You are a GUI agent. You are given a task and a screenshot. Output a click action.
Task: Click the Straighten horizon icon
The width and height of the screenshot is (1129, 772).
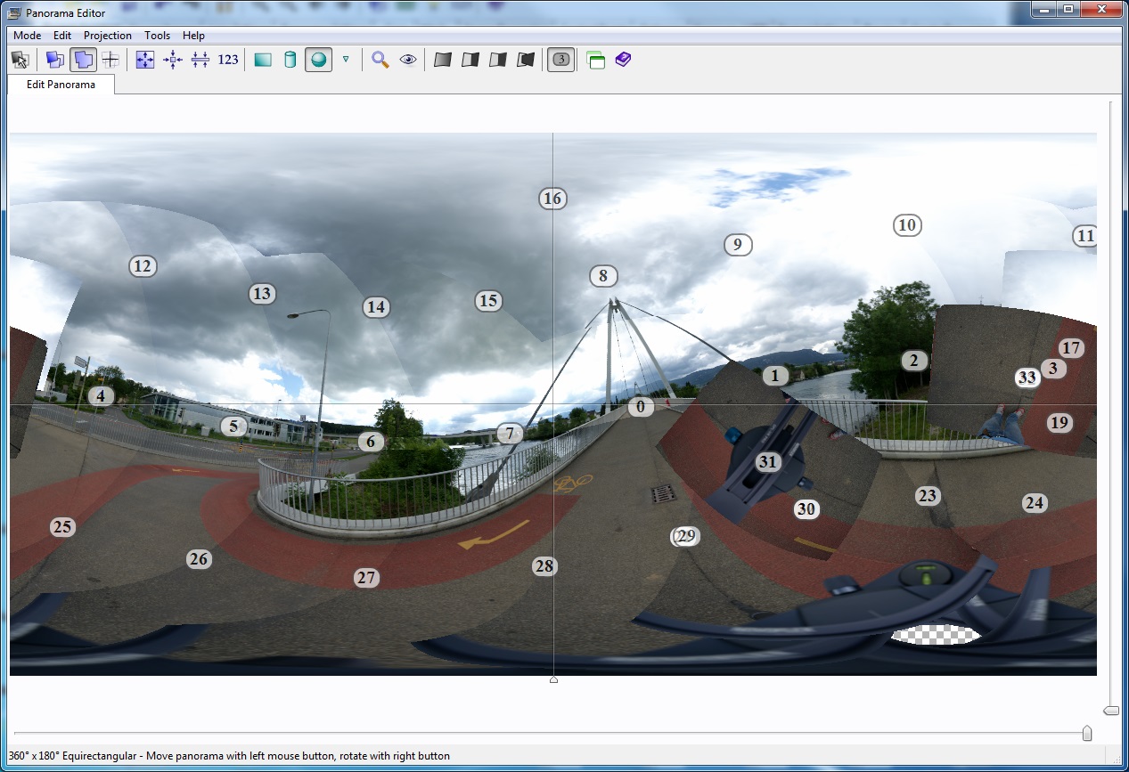pos(200,60)
